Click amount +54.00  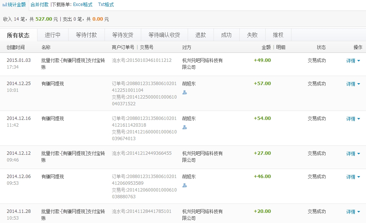tap(262, 118)
